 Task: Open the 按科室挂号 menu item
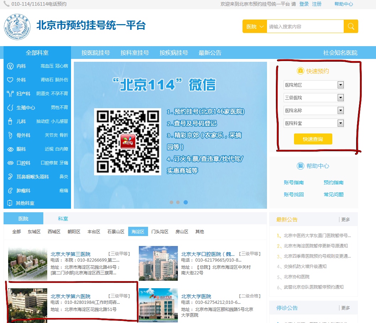click(x=135, y=53)
